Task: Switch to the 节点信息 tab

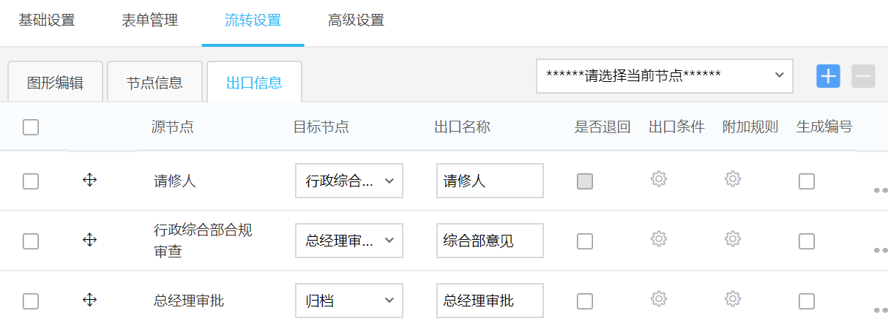Action: (x=154, y=83)
